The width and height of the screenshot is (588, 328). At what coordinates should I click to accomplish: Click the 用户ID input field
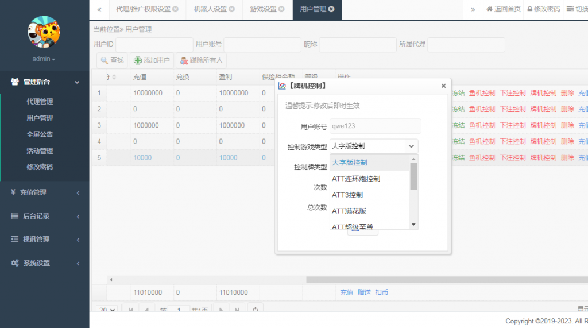point(154,44)
